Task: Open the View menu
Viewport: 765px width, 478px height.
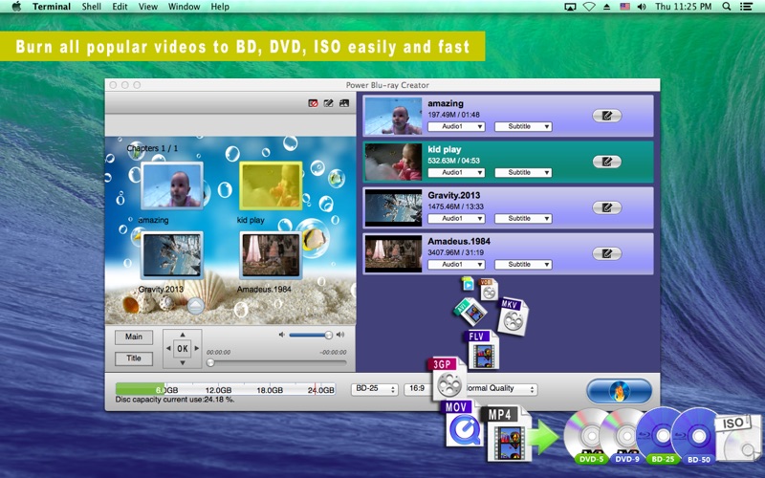Action: point(148,7)
